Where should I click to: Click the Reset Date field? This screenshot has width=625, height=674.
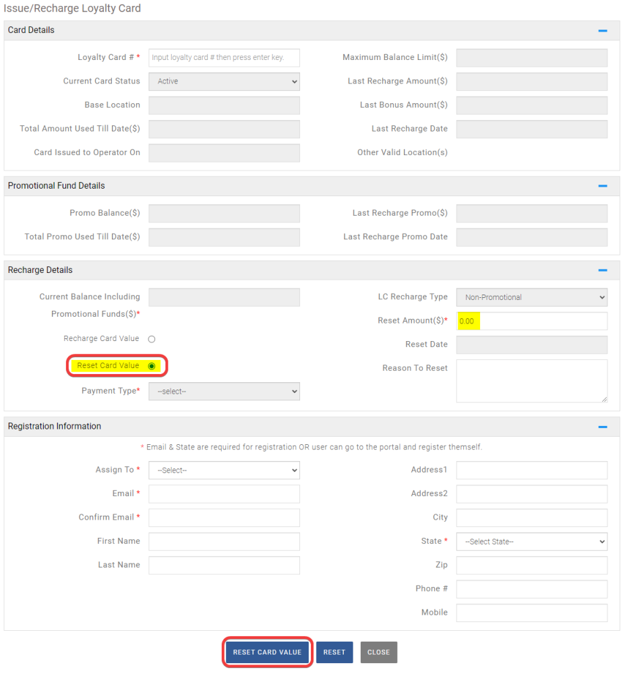(x=532, y=344)
